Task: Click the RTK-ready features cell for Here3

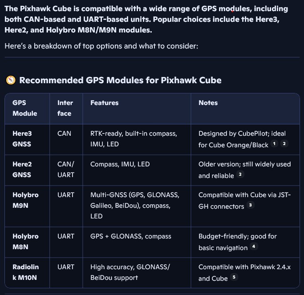Action: coord(134,139)
